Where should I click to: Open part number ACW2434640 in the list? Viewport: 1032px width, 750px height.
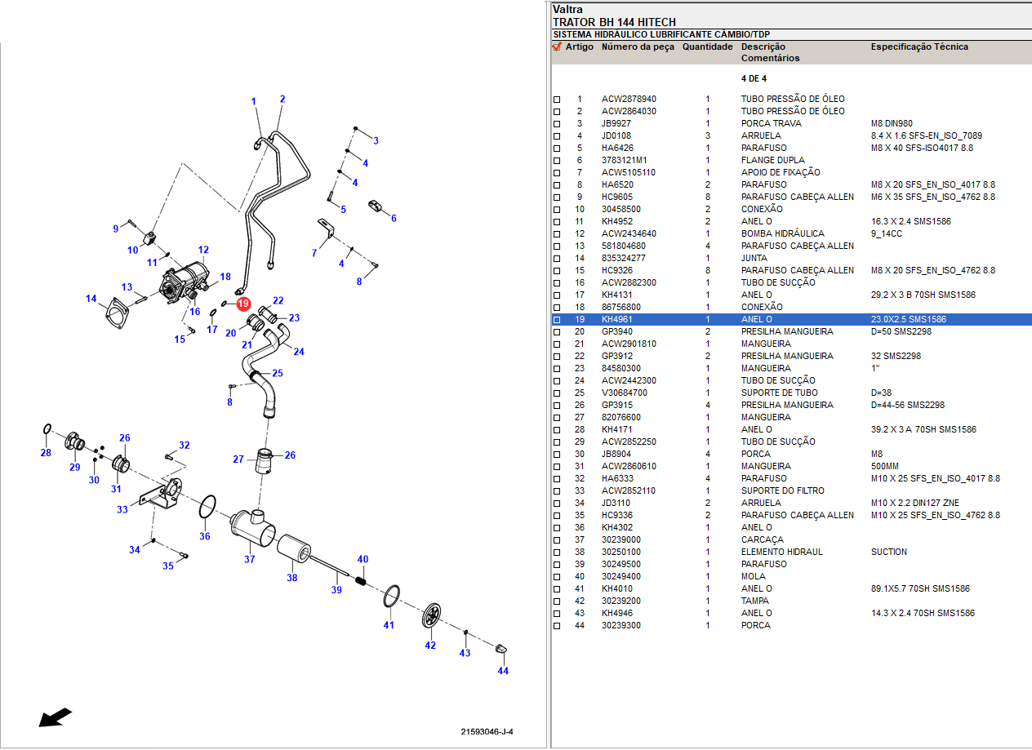click(629, 234)
